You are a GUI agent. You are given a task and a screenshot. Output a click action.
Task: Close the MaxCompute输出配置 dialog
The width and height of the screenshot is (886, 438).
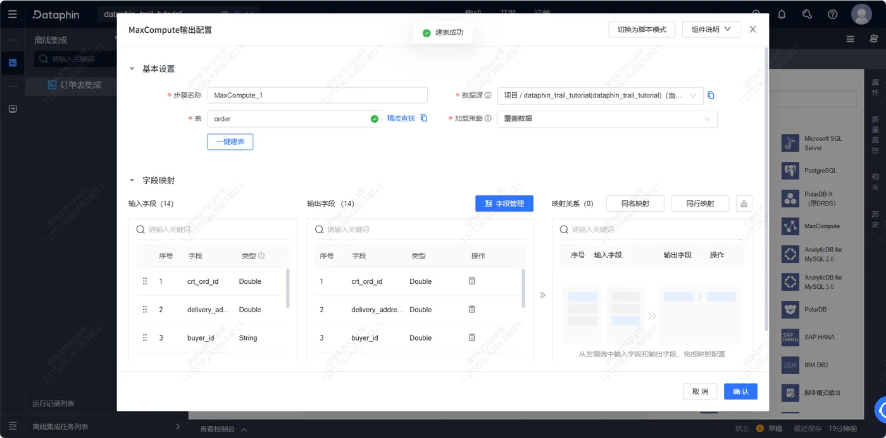click(x=752, y=29)
